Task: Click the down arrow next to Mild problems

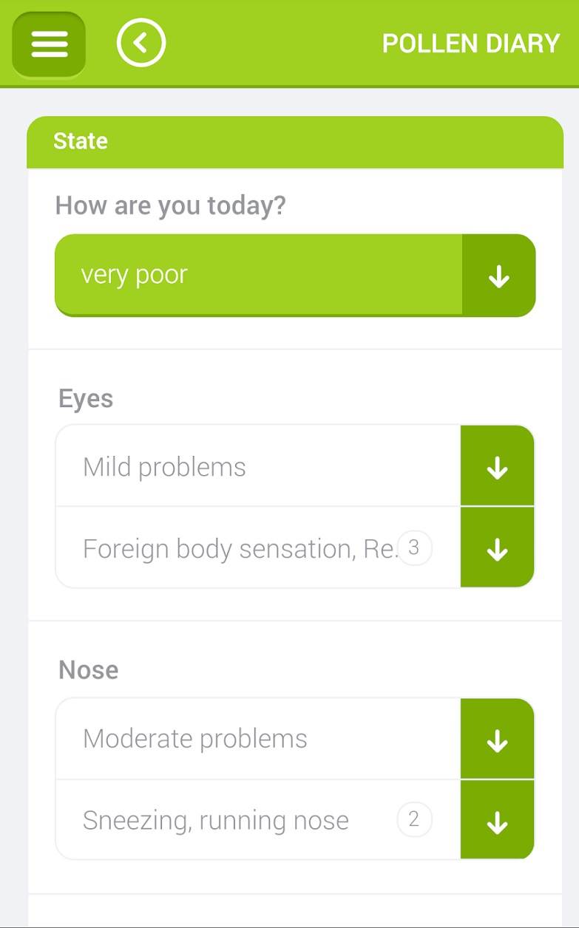Action: (x=497, y=467)
